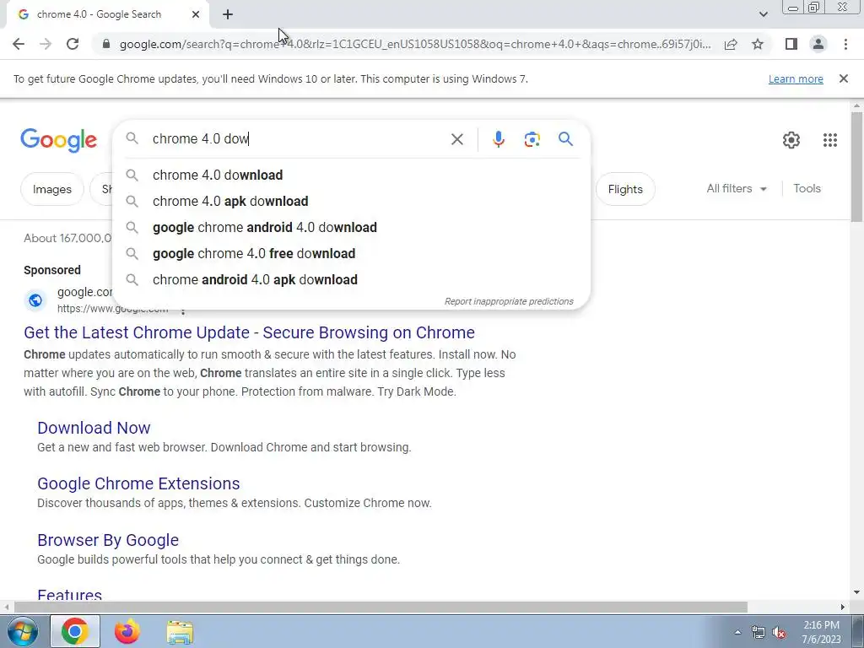Launch Firefox from the taskbar
This screenshot has width=864, height=648.
pos(127,631)
